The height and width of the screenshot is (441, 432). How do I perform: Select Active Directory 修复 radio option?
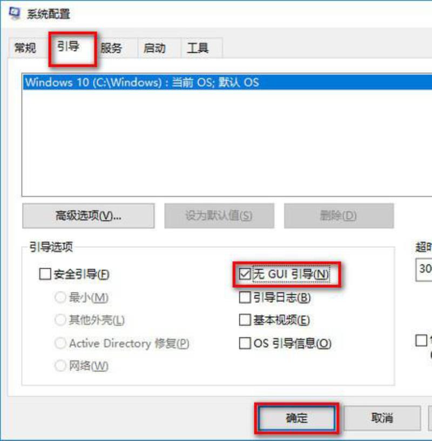(60, 343)
